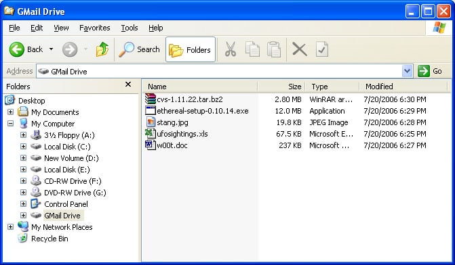
Task: Sort files by Modified column
Action: tap(403, 87)
